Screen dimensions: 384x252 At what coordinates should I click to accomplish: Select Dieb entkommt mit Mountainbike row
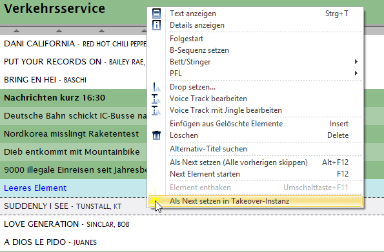pyautogui.click(x=74, y=152)
